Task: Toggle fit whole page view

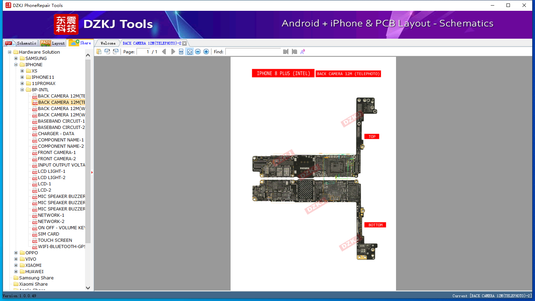Action: pyautogui.click(x=189, y=52)
